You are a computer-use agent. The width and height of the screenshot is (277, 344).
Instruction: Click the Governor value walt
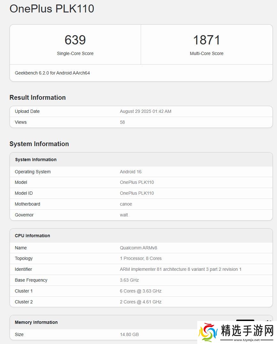(124, 215)
